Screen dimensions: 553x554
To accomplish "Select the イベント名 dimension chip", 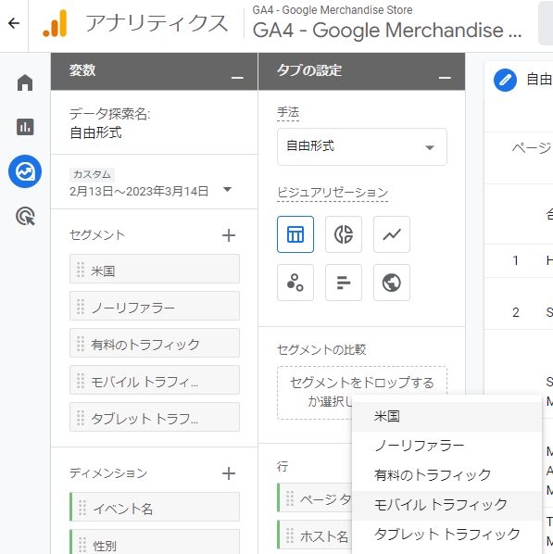I will (x=155, y=507).
